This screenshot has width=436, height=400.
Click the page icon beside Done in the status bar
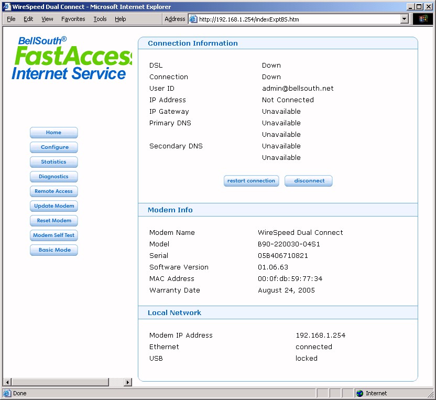tap(7, 393)
